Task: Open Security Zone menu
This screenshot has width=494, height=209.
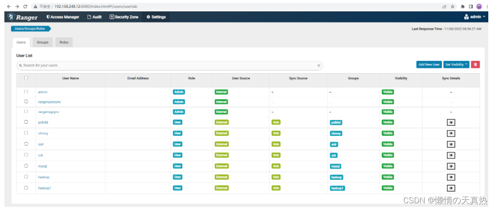Action: pyautogui.click(x=124, y=17)
